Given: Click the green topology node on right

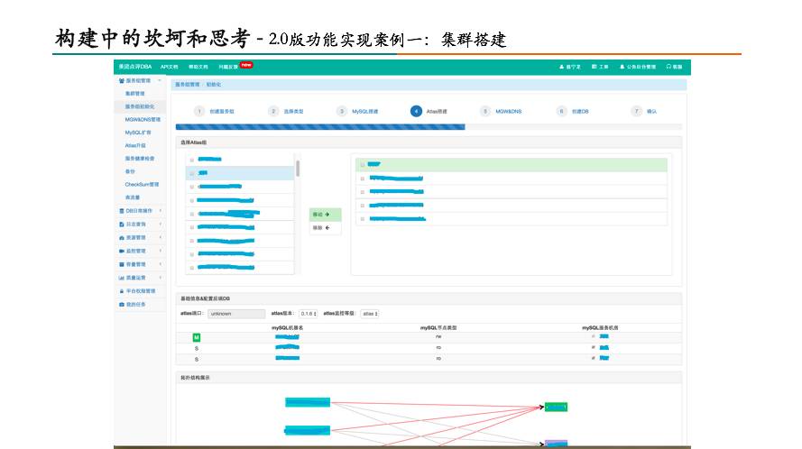Looking at the screenshot, I should click(556, 407).
